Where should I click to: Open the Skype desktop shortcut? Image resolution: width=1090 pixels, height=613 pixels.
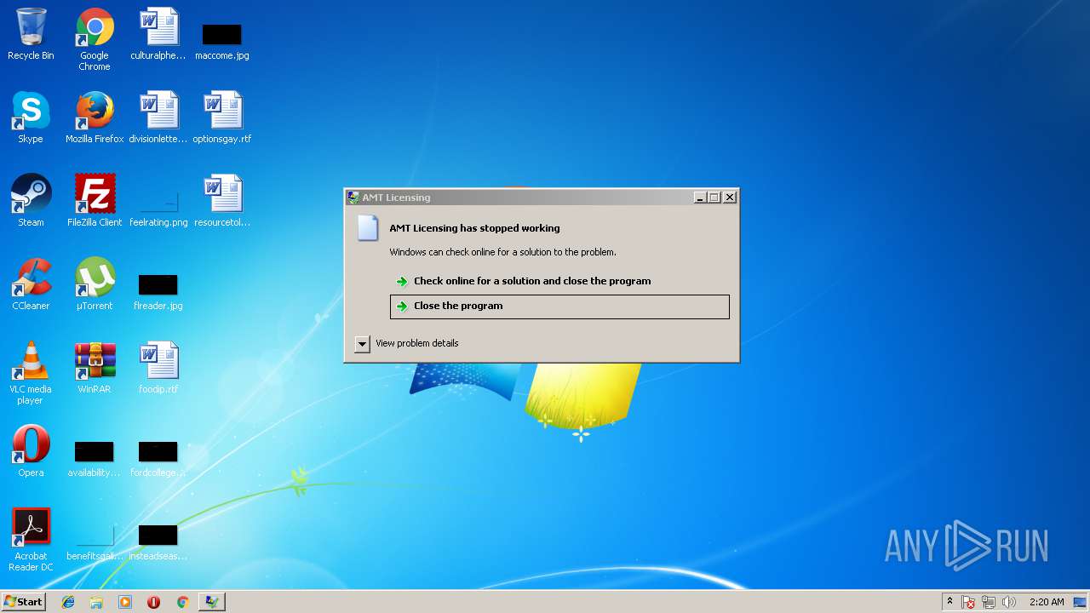[31, 118]
